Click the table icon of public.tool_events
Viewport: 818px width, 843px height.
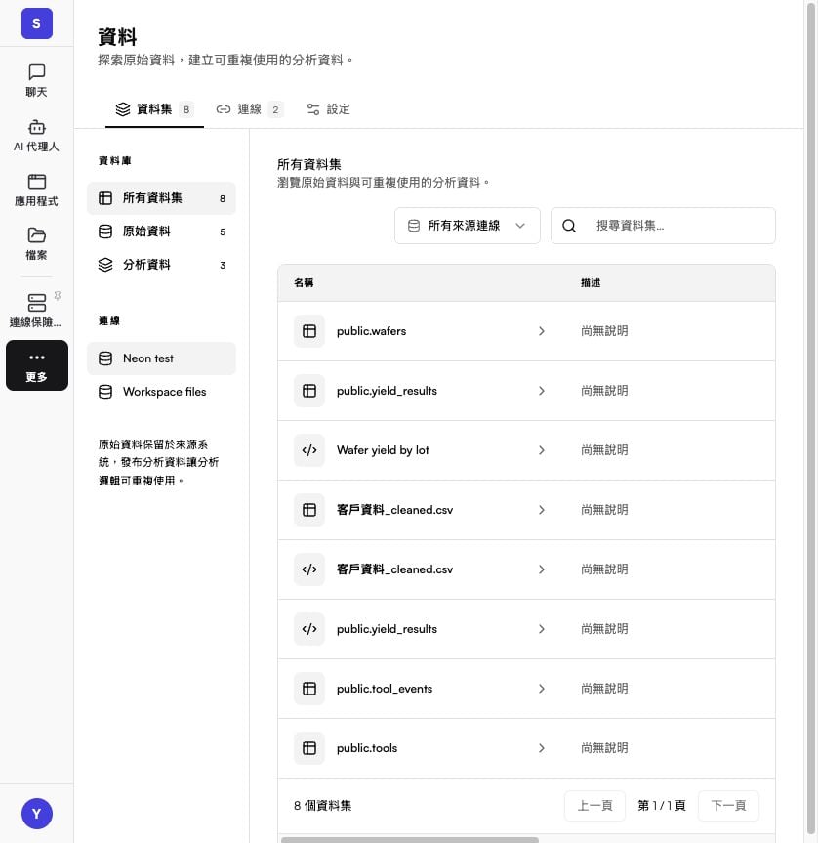coord(309,689)
